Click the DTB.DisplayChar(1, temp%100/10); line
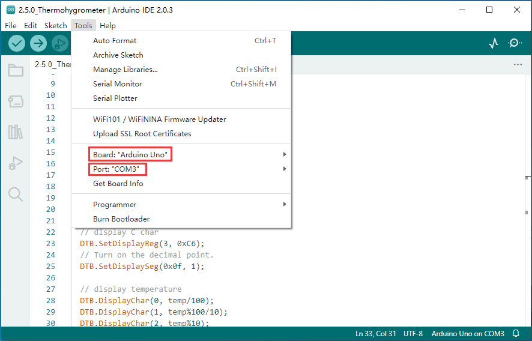The width and height of the screenshot is (532, 341). click(x=154, y=312)
